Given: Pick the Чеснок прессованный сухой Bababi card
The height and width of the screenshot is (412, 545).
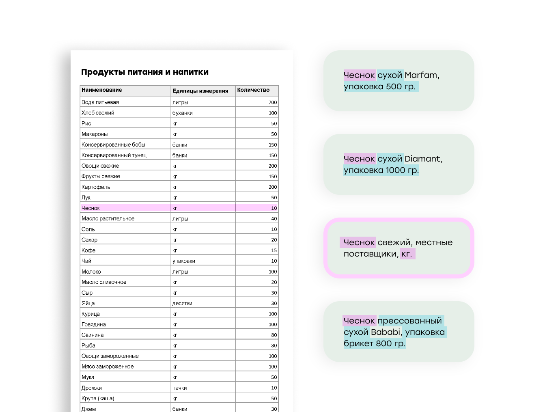Looking at the screenshot, I should (399, 332).
